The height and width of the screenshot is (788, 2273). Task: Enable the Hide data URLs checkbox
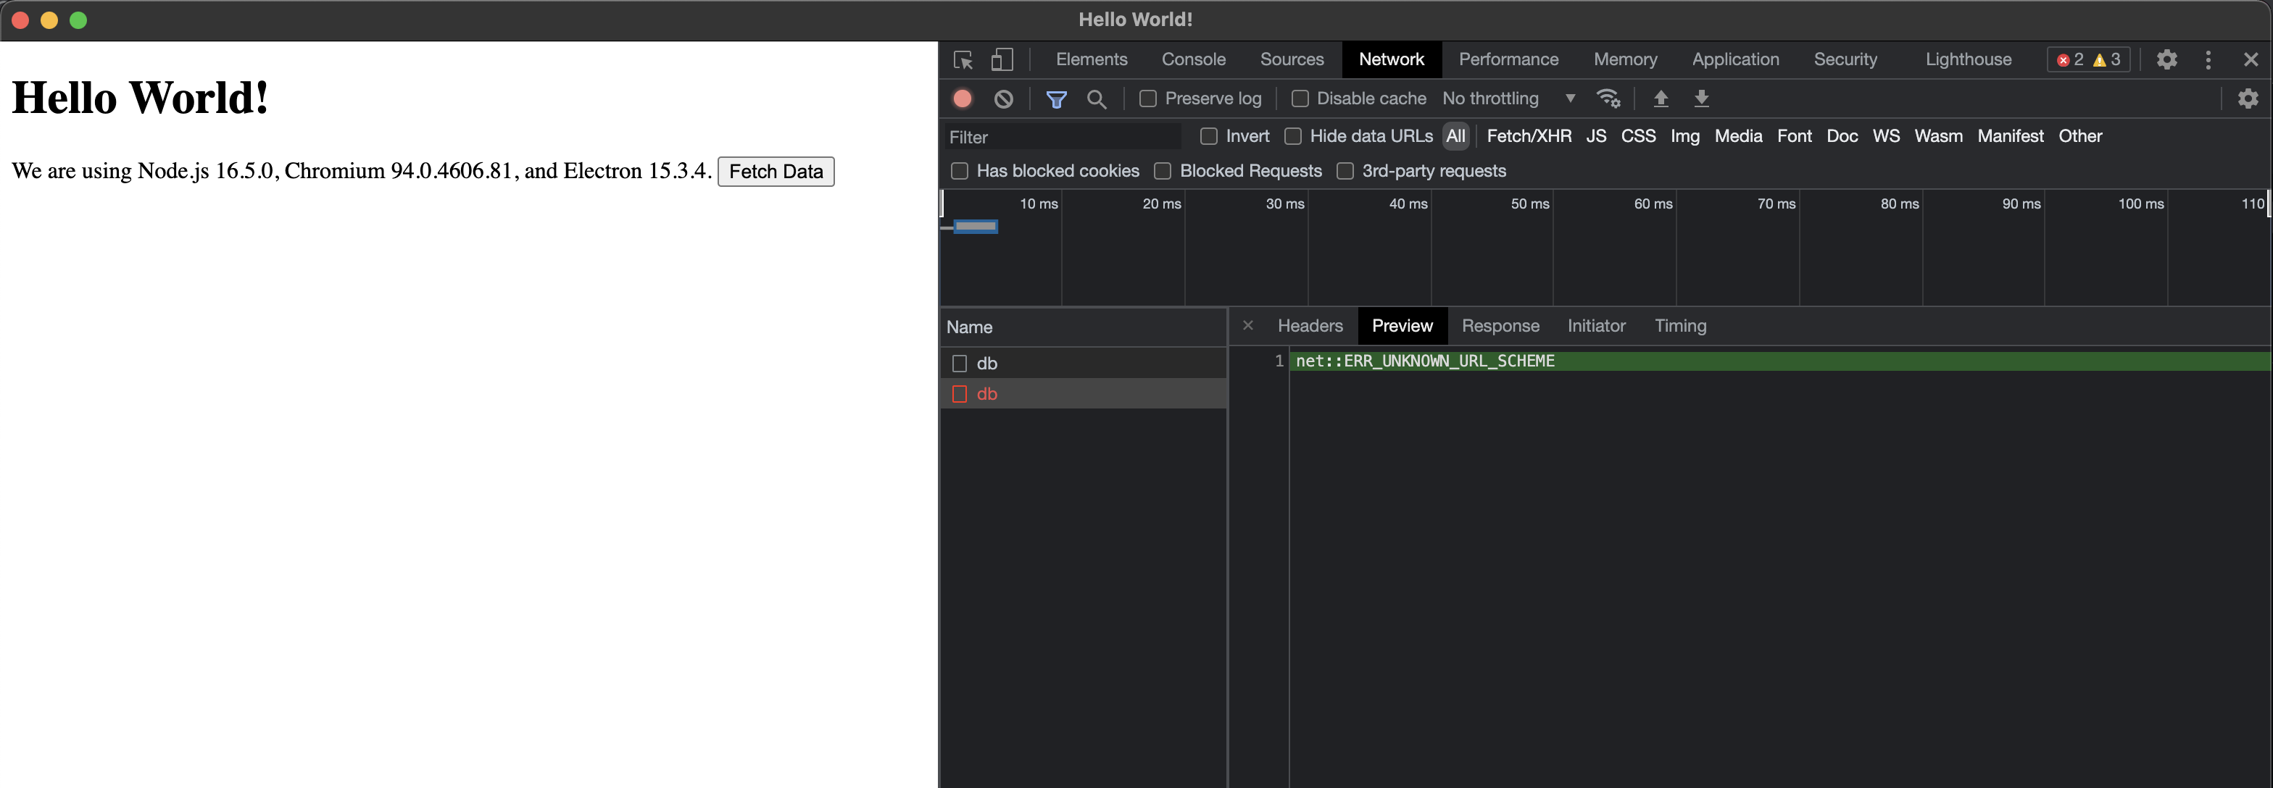1294,137
